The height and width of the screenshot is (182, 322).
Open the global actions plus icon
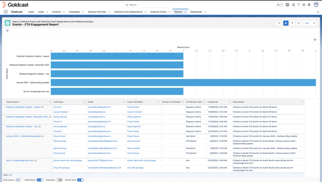point(287,5)
